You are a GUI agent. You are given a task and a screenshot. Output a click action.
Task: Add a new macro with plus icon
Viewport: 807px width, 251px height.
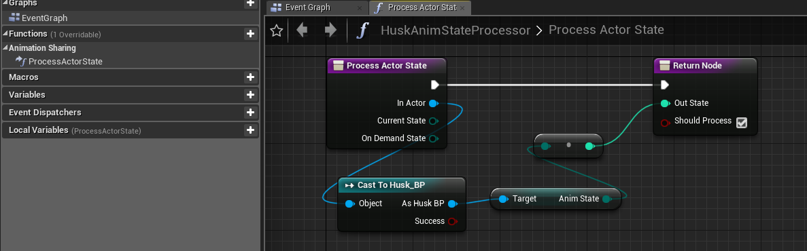click(x=251, y=77)
